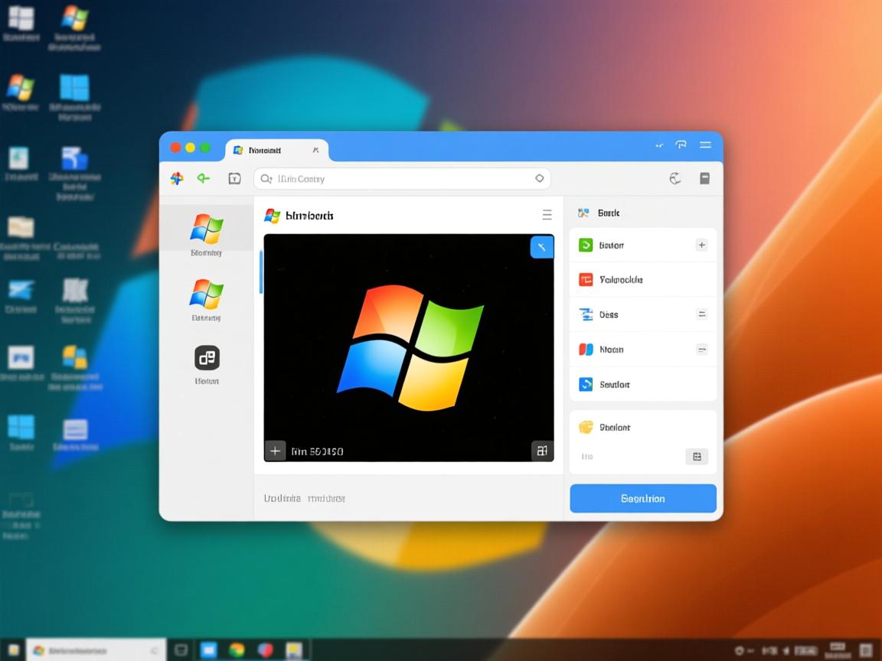Image resolution: width=882 pixels, height=661 pixels.
Task: Open the hamburger menu beside the VM title
Action: [x=547, y=215]
